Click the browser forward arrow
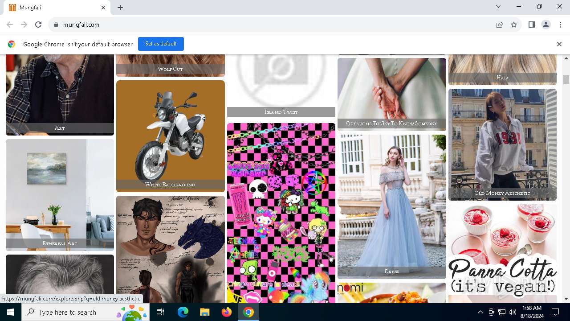570x321 pixels. coord(24,25)
